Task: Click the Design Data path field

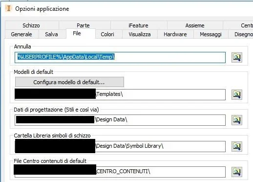Action: point(120,120)
